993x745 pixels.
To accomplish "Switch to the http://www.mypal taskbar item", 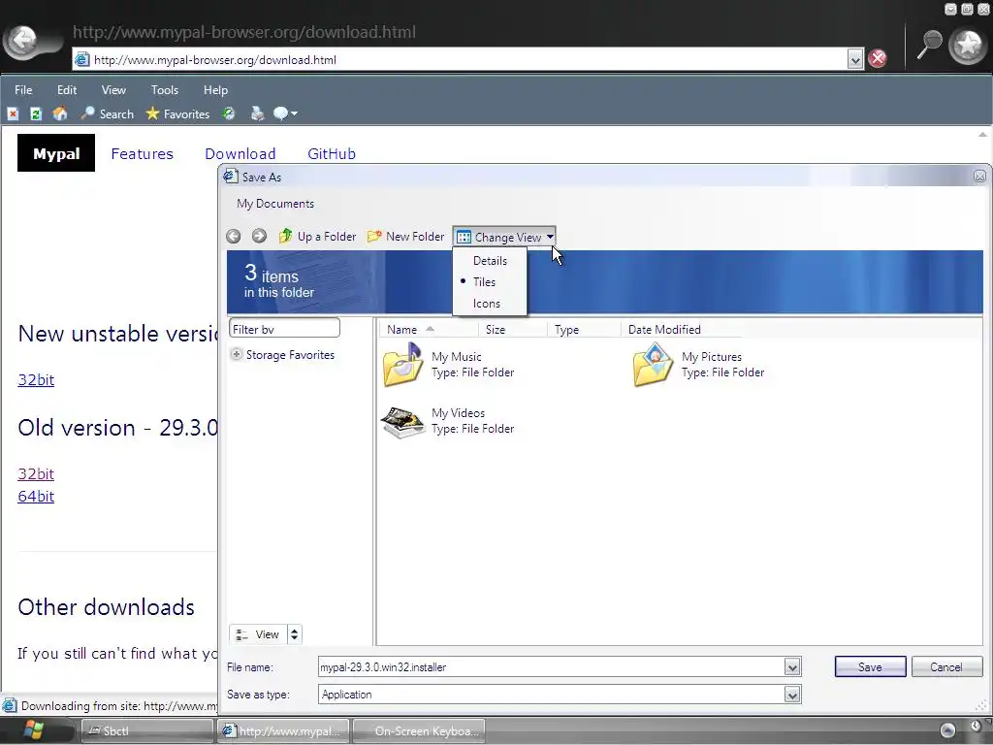I will [283, 731].
